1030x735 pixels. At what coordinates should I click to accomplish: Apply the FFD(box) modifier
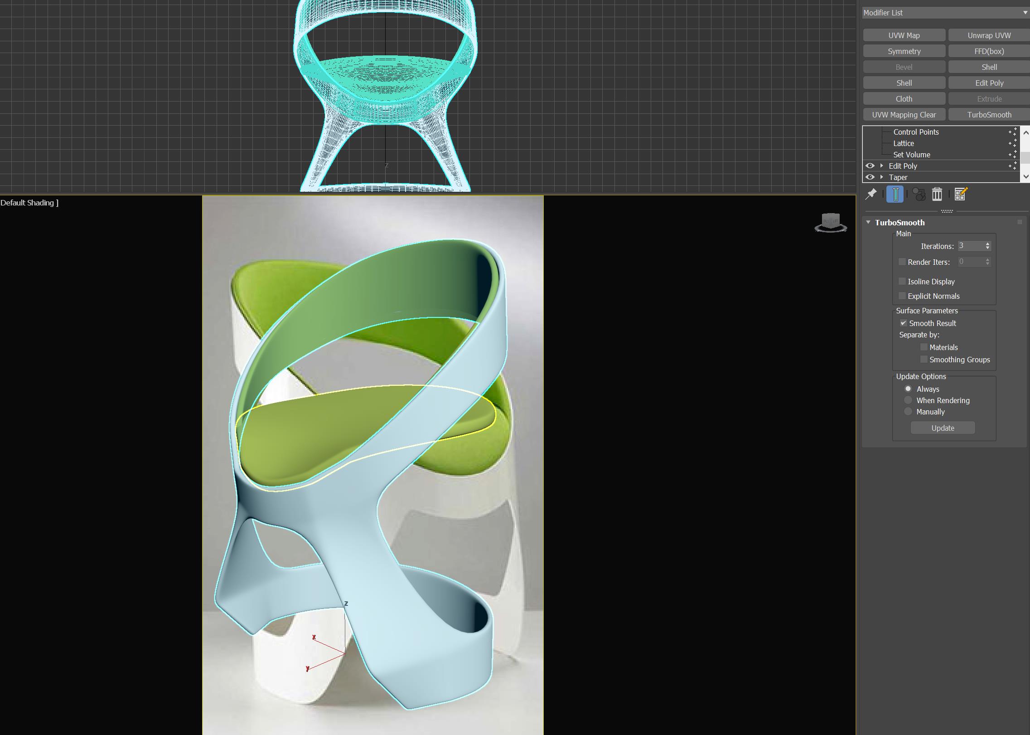click(x=989, y=51)
